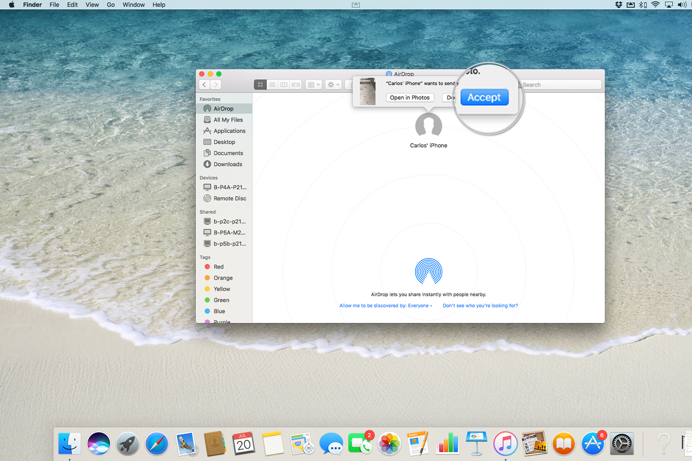The width and height of the screenshot is (692, 461).
Task: Open the File menu
Action: (x=54, y=5)
